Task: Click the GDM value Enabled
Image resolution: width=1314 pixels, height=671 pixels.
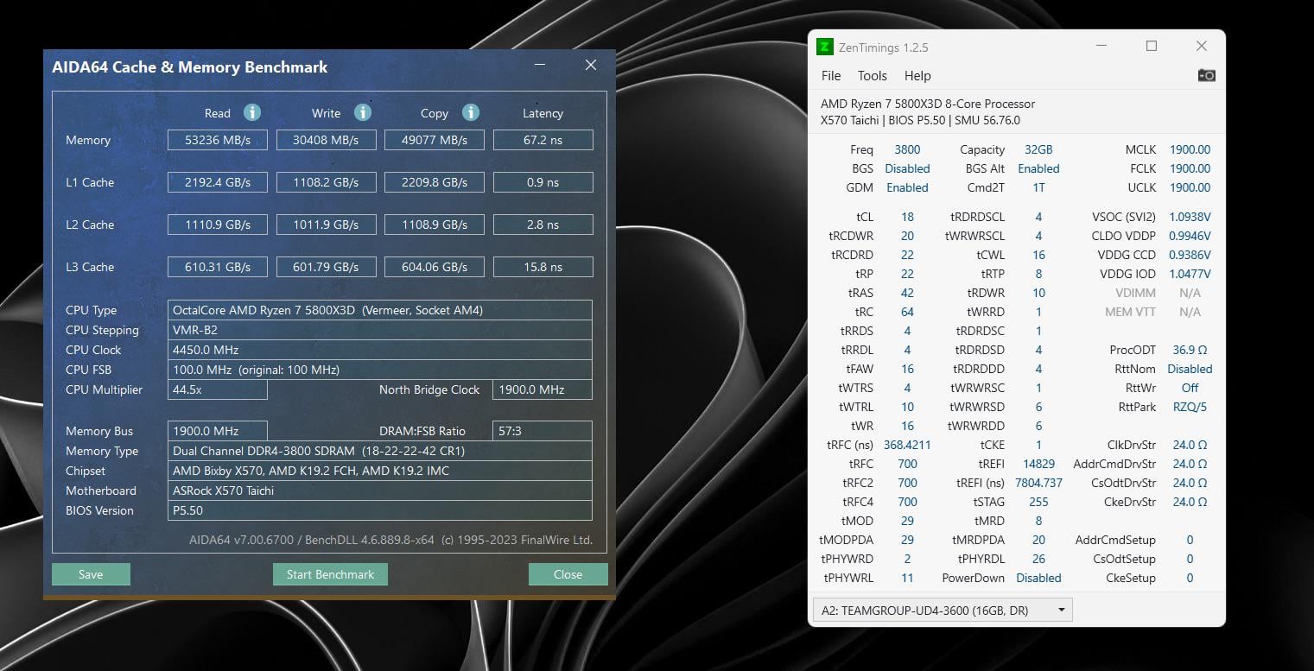Action: [x=907, y=187]
